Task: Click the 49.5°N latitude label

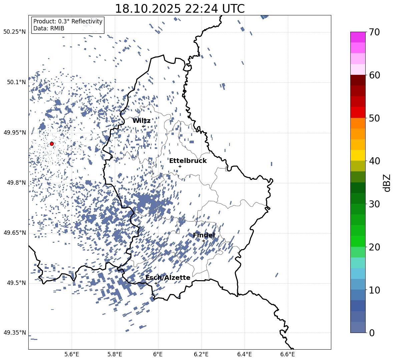Action: [16, 283]
